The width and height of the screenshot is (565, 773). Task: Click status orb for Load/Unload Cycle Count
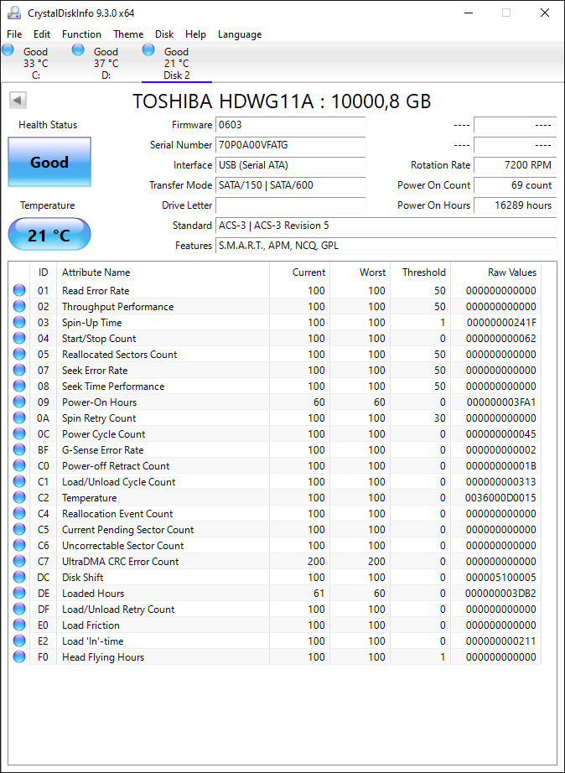pyautogui.click(x=19, y=481)
